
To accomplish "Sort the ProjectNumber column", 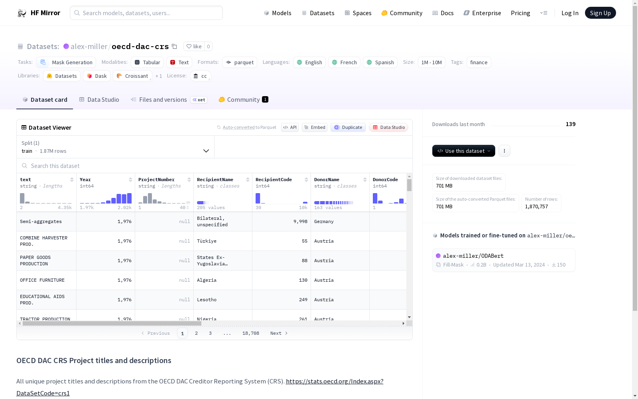I will pyautogui.click(x=189, y=180).
